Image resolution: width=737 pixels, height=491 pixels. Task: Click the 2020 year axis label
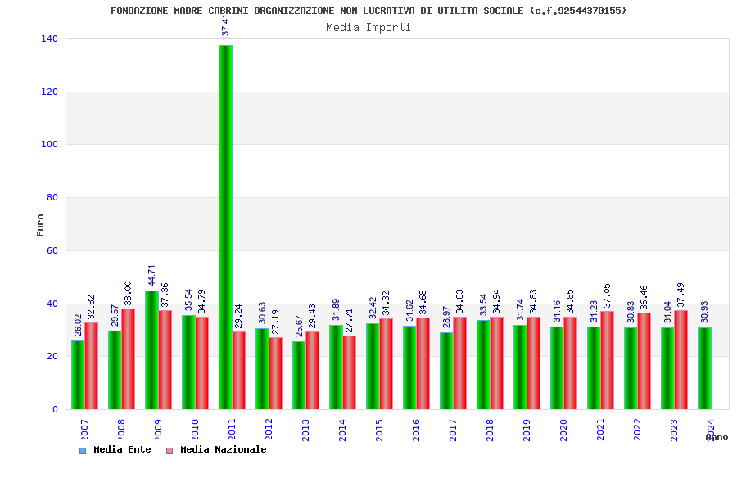pyautogui.click(x=563, y=430)
